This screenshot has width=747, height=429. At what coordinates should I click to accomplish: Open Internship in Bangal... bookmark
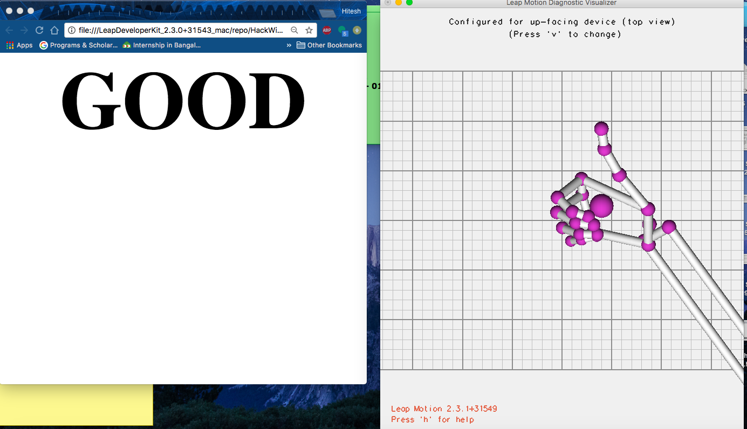click(x=162, y=45)
